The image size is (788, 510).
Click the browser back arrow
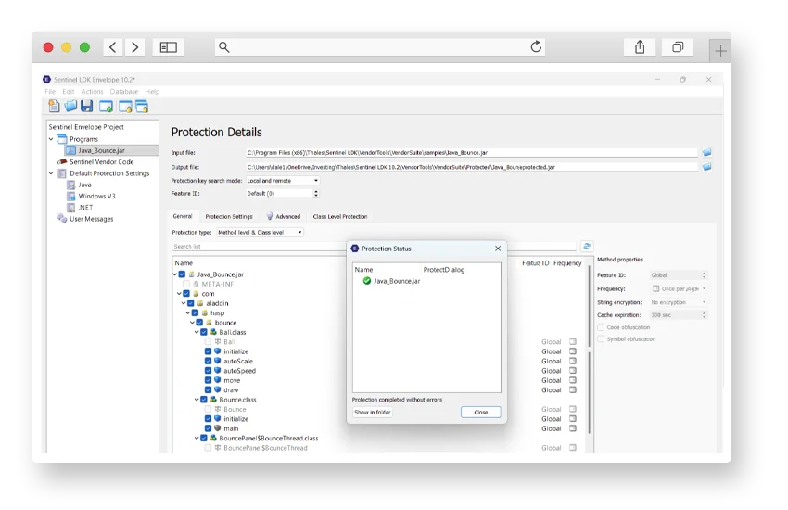(112, 47)
